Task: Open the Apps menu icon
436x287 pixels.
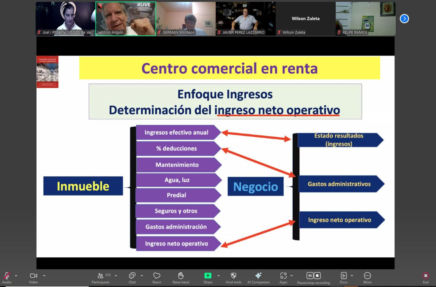Action: [283, 276]
